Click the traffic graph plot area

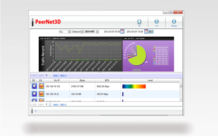coord(88,51)
